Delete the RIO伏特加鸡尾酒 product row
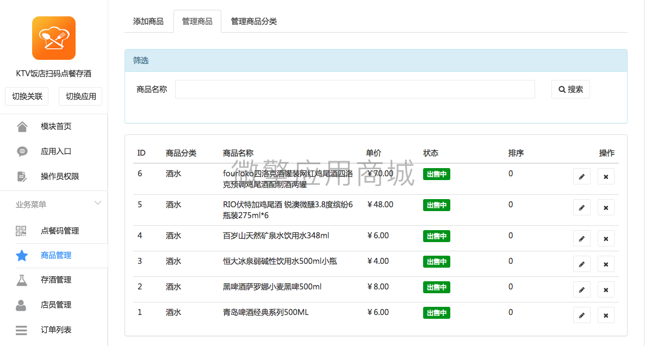This screenshot has height=346, width=645. [x=606, y=208]
